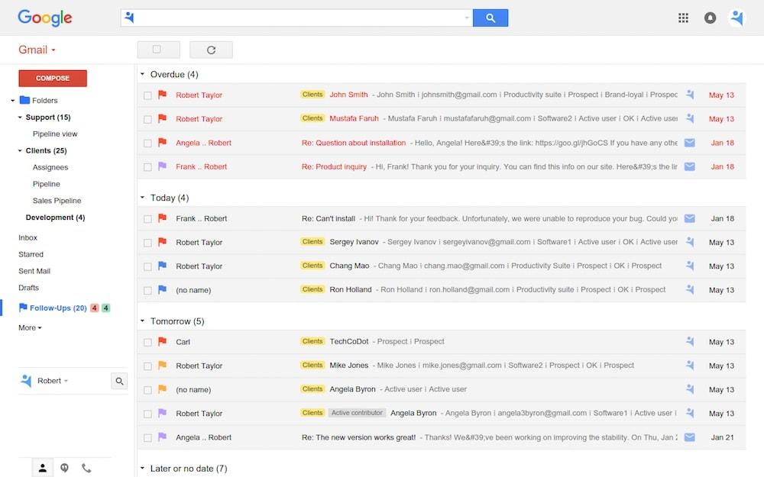Select the person icon at sidebar bottom
Viewport: 764px width, 477px height.
click(x=42, y=467)
